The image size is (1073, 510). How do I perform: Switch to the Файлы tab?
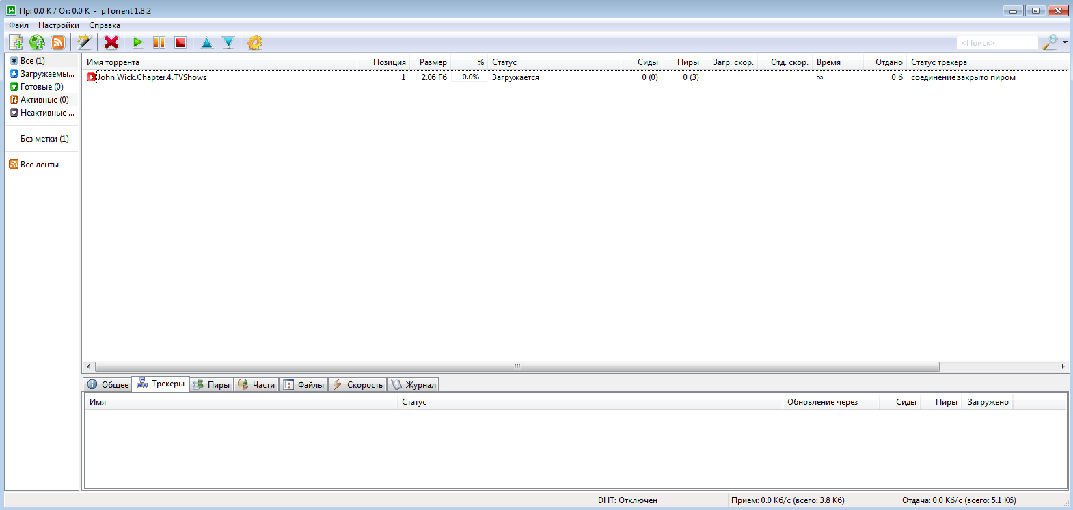tap(303, 385)
